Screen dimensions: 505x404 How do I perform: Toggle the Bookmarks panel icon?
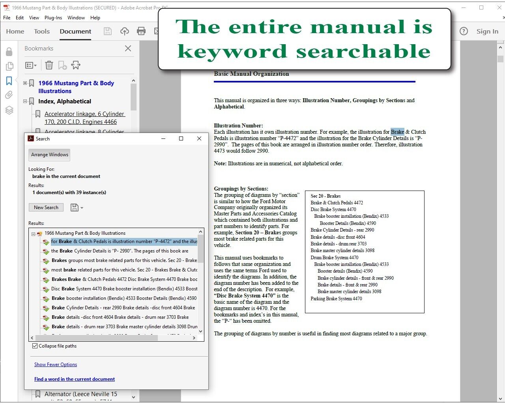click(x=9, y=81)
